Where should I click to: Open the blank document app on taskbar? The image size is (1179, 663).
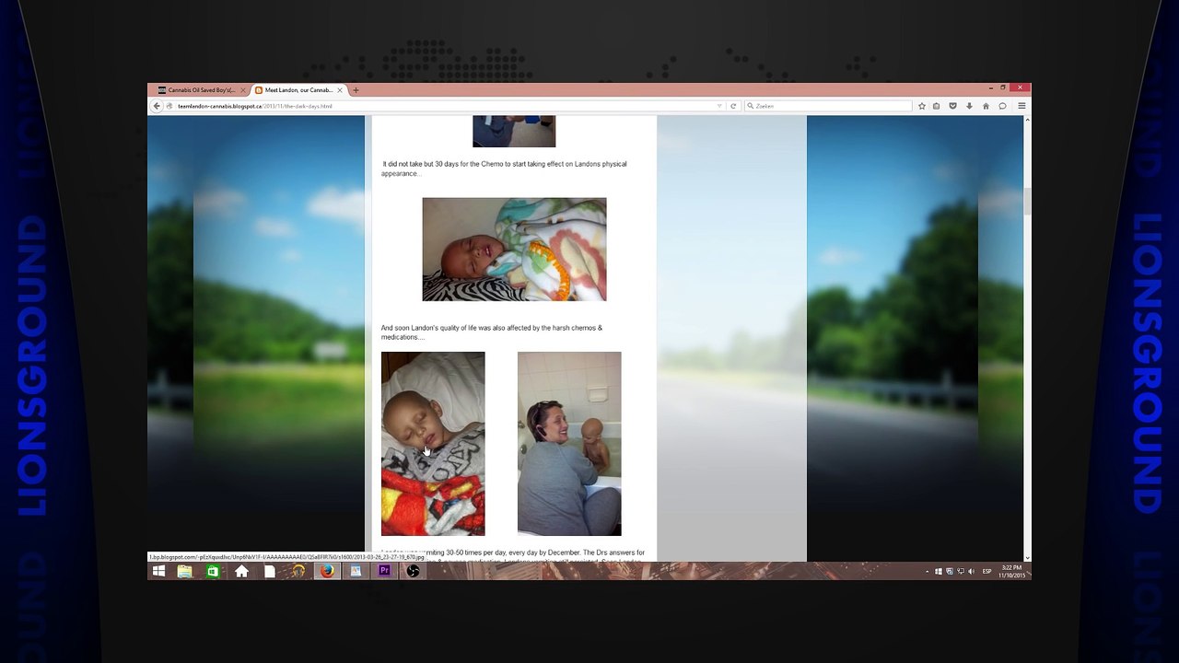tap(270, 571)
